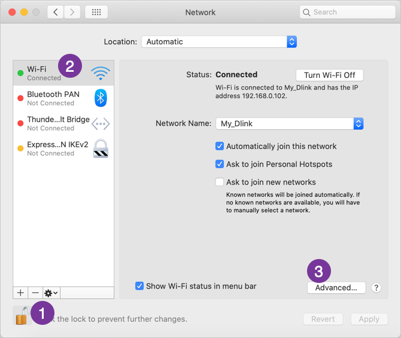Select Bluetooth PAN service in the list

click(54, 98)
